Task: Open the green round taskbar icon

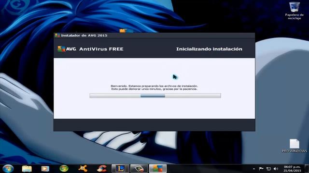Action: (x=64, y=169)
